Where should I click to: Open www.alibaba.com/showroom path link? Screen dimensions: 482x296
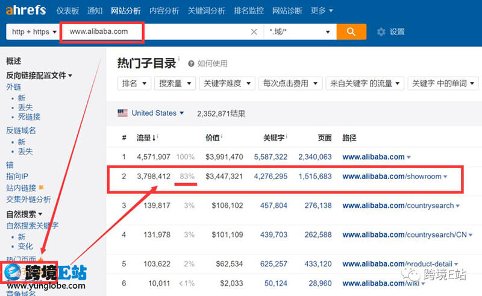point(392,177)
